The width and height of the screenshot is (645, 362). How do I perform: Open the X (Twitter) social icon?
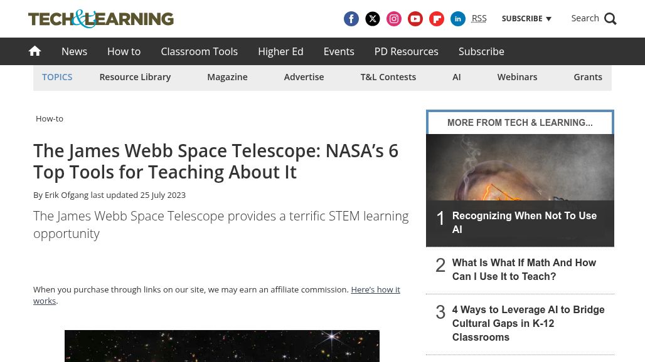click(372, 19)
